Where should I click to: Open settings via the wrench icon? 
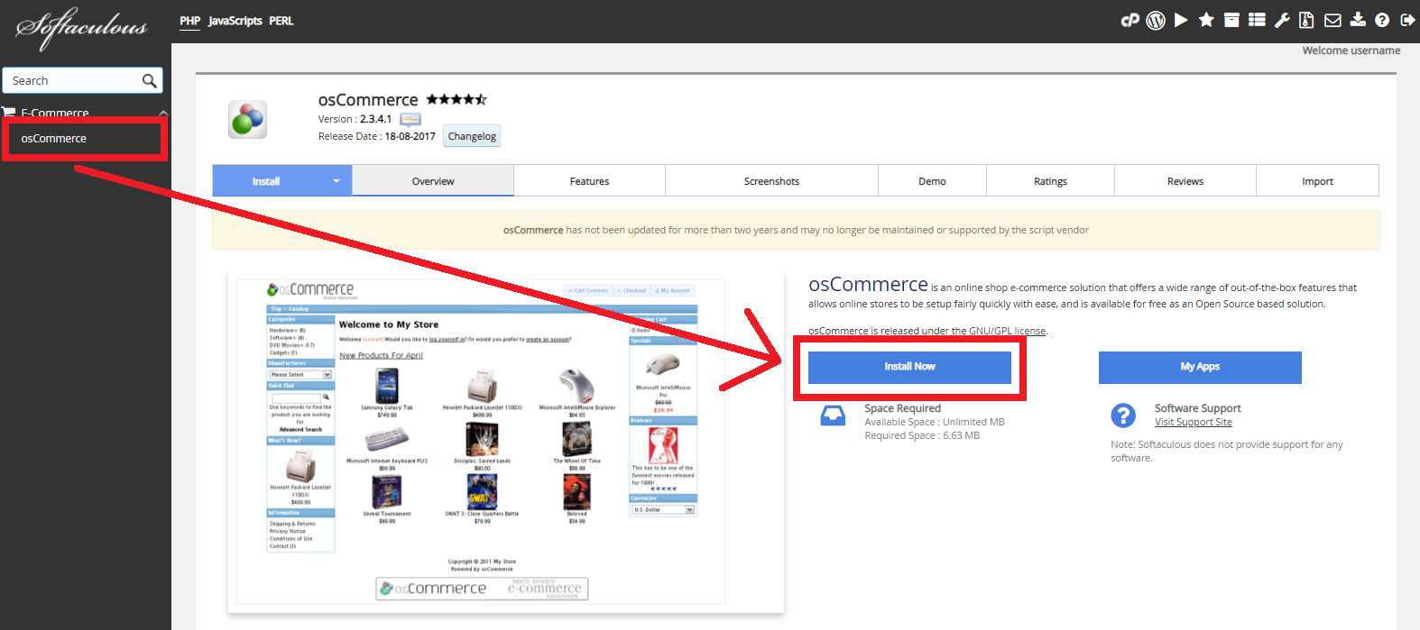click(1282, 20)
